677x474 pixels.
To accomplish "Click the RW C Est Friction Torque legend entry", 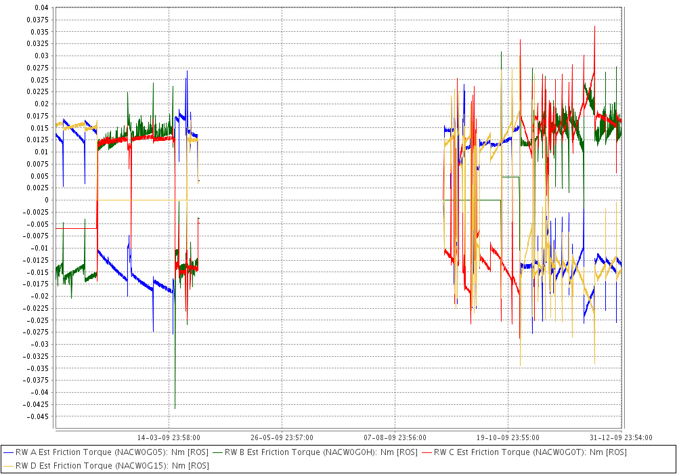I will tap(524, 452).
